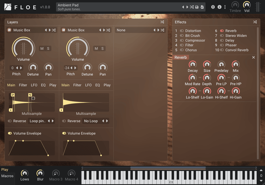Click the Ambient Pad preset name
The width and height of the screenshot is (265, 185).
click(x=68, y=5)
